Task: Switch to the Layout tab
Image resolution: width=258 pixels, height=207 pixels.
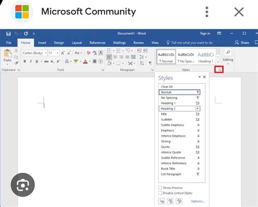Action: (77, 43)
